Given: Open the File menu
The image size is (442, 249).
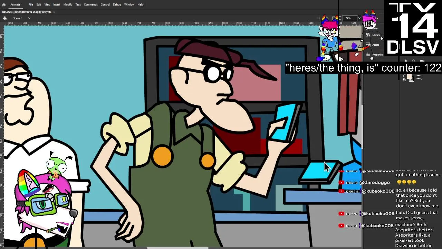Looking at the screenshot, I should 31,4.
